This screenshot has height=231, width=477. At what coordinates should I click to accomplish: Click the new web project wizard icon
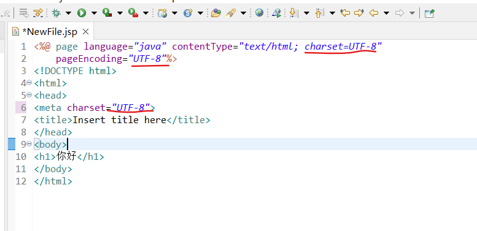(x=163, y=13)
